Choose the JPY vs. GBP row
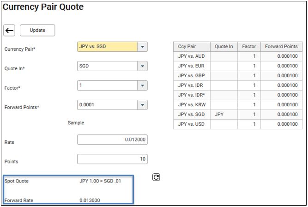Viewport: 308px width, 207px height. [238, 76]
